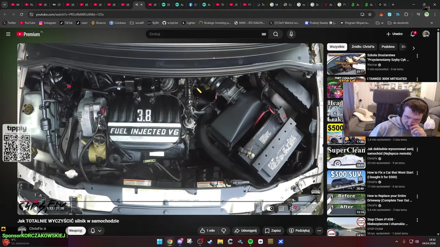Click the Podziękuj thanks button
The width and height of the screenshot is (440, 247).
299,231
